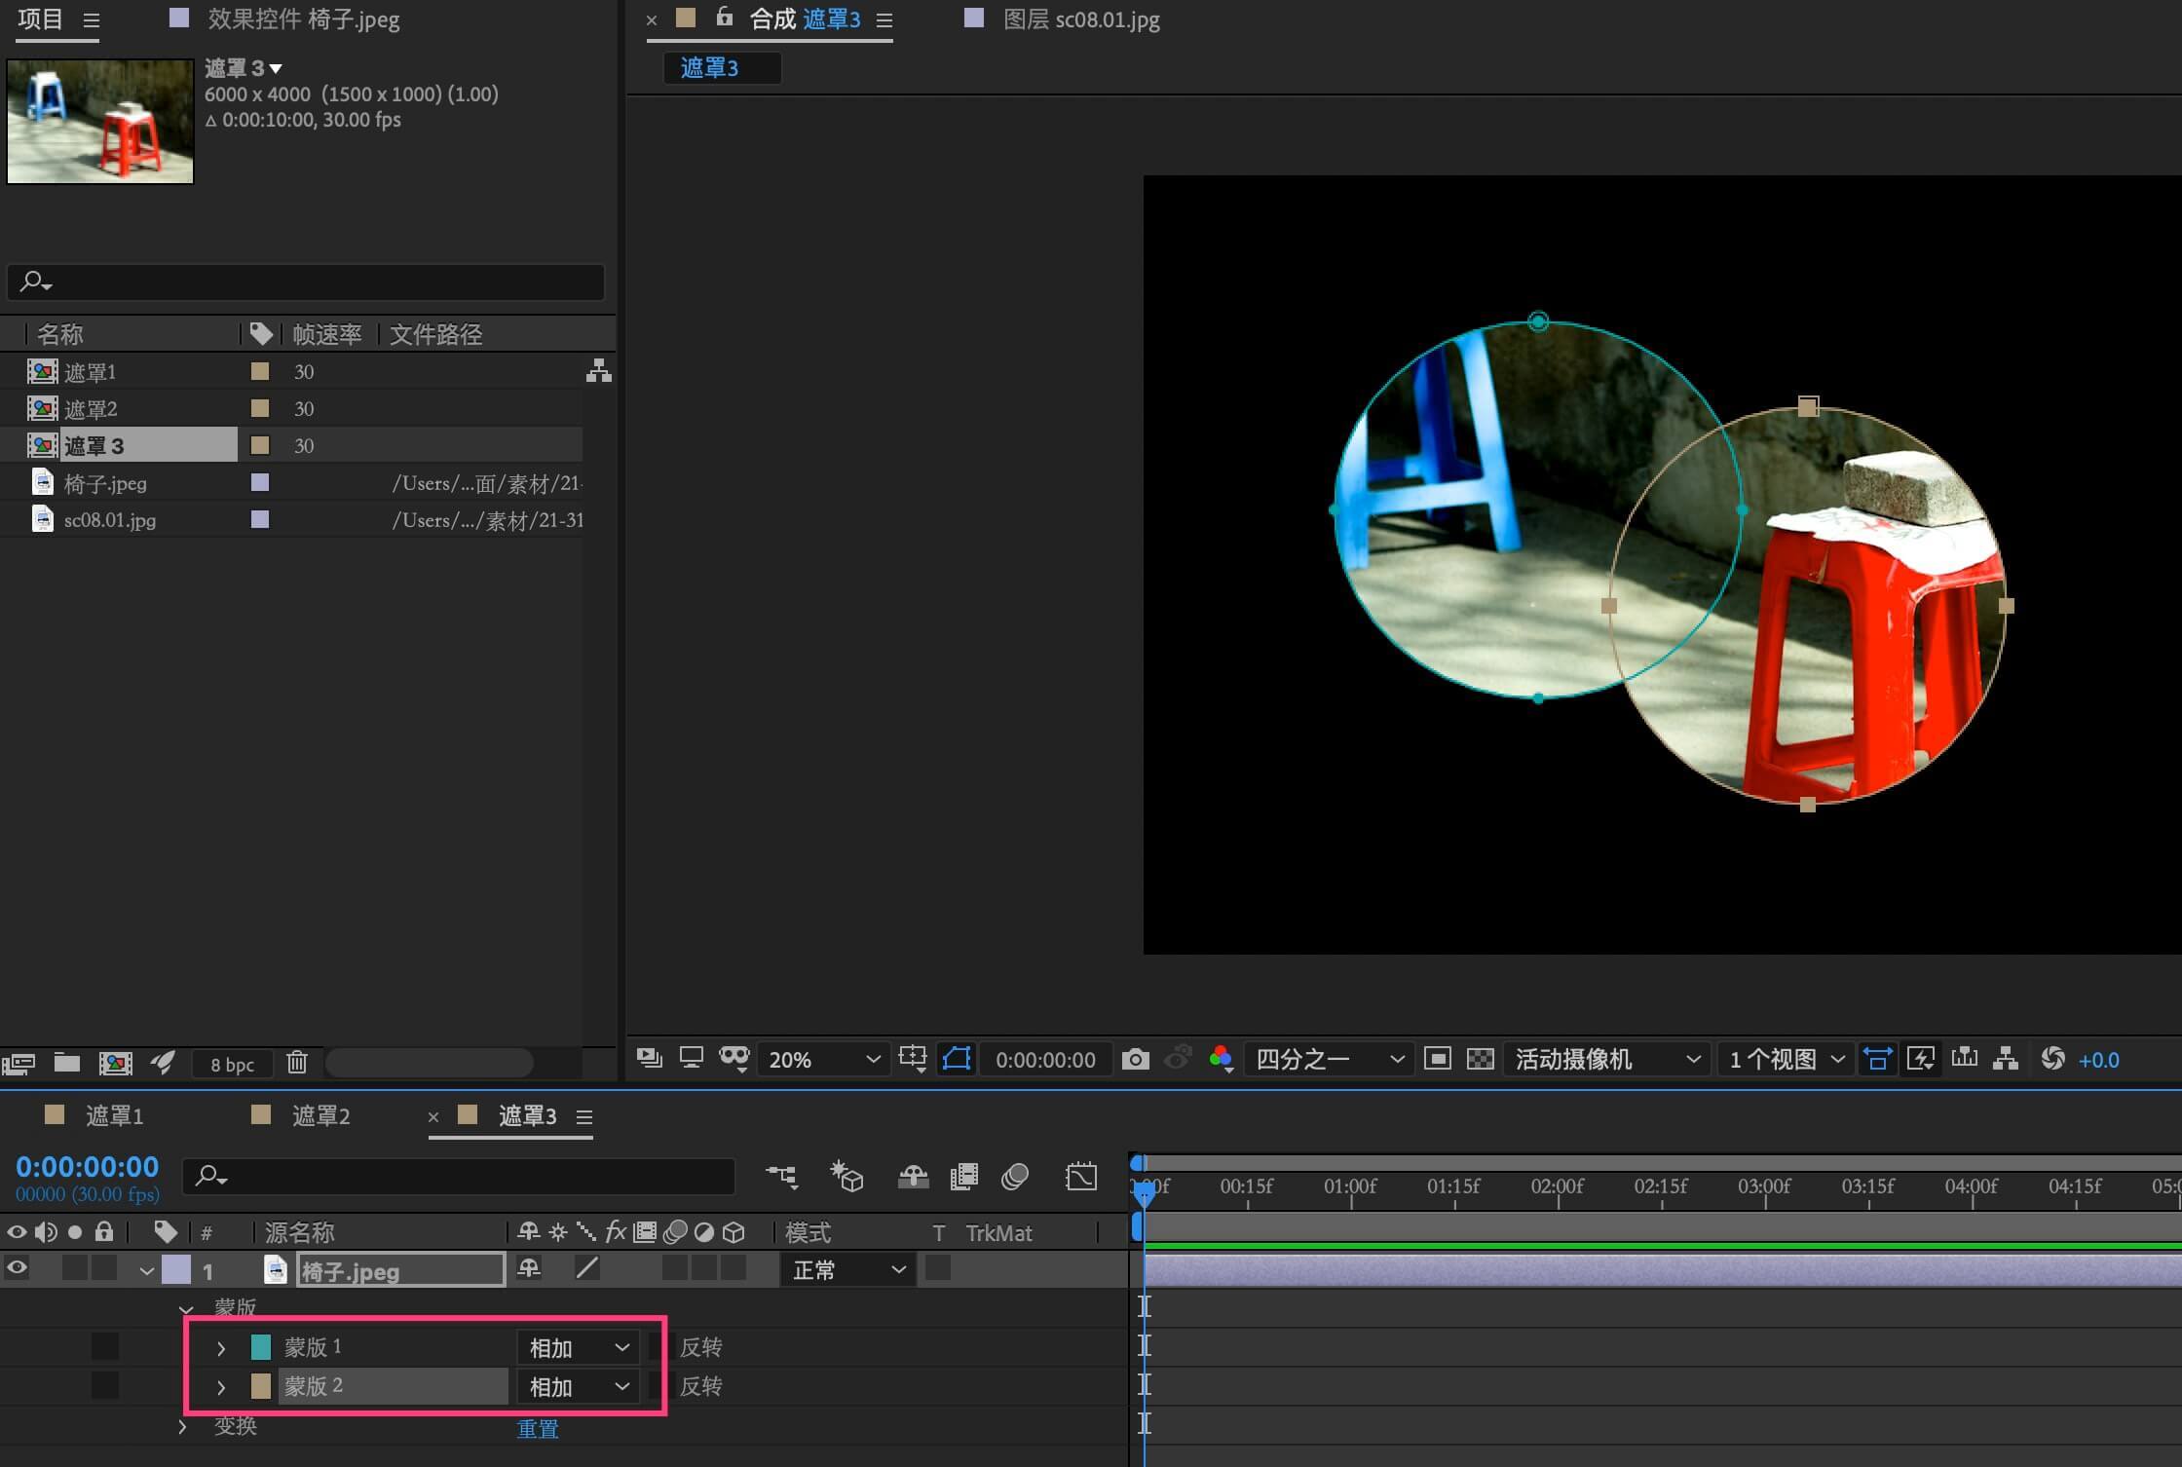Check the 反转 box for 蒙版 2
Viewport: 2182px width, 1467px height.
[x=658, y=1386]
